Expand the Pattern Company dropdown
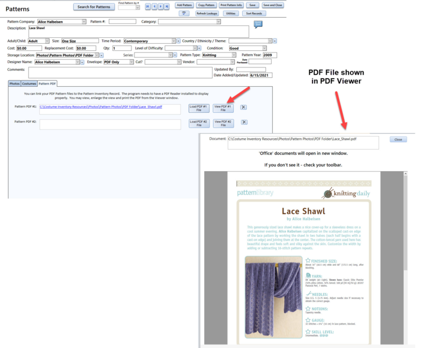The image size is (444, 348). [x=83, y=22]
